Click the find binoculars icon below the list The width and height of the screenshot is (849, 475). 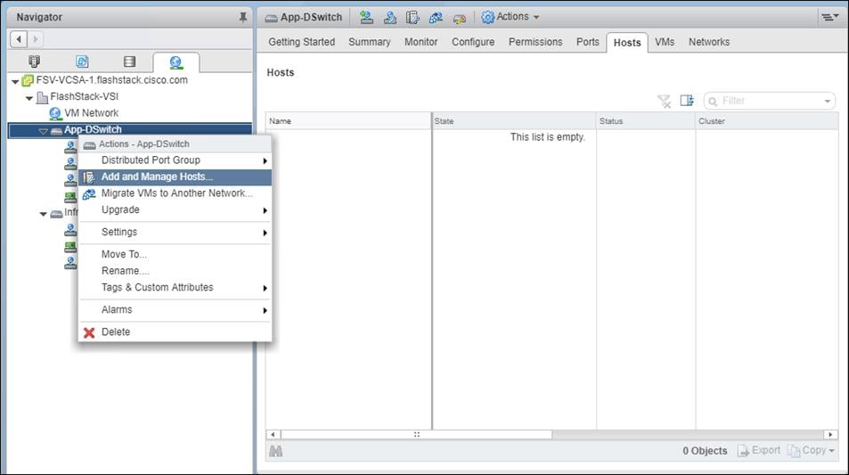coord(275,451)
